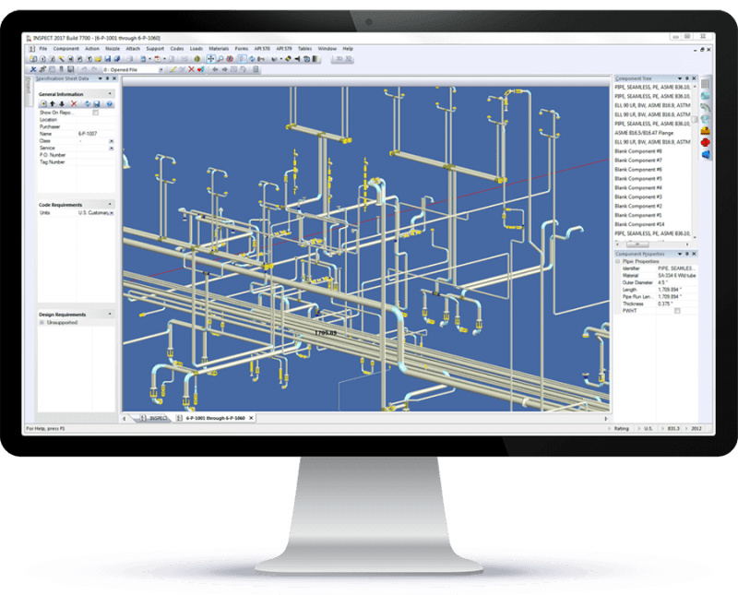Image resolution: width=738 pixels, height=595 pixels.
Task: Click the 3D button in main toolbar
Action: click(x=338, y=59)
